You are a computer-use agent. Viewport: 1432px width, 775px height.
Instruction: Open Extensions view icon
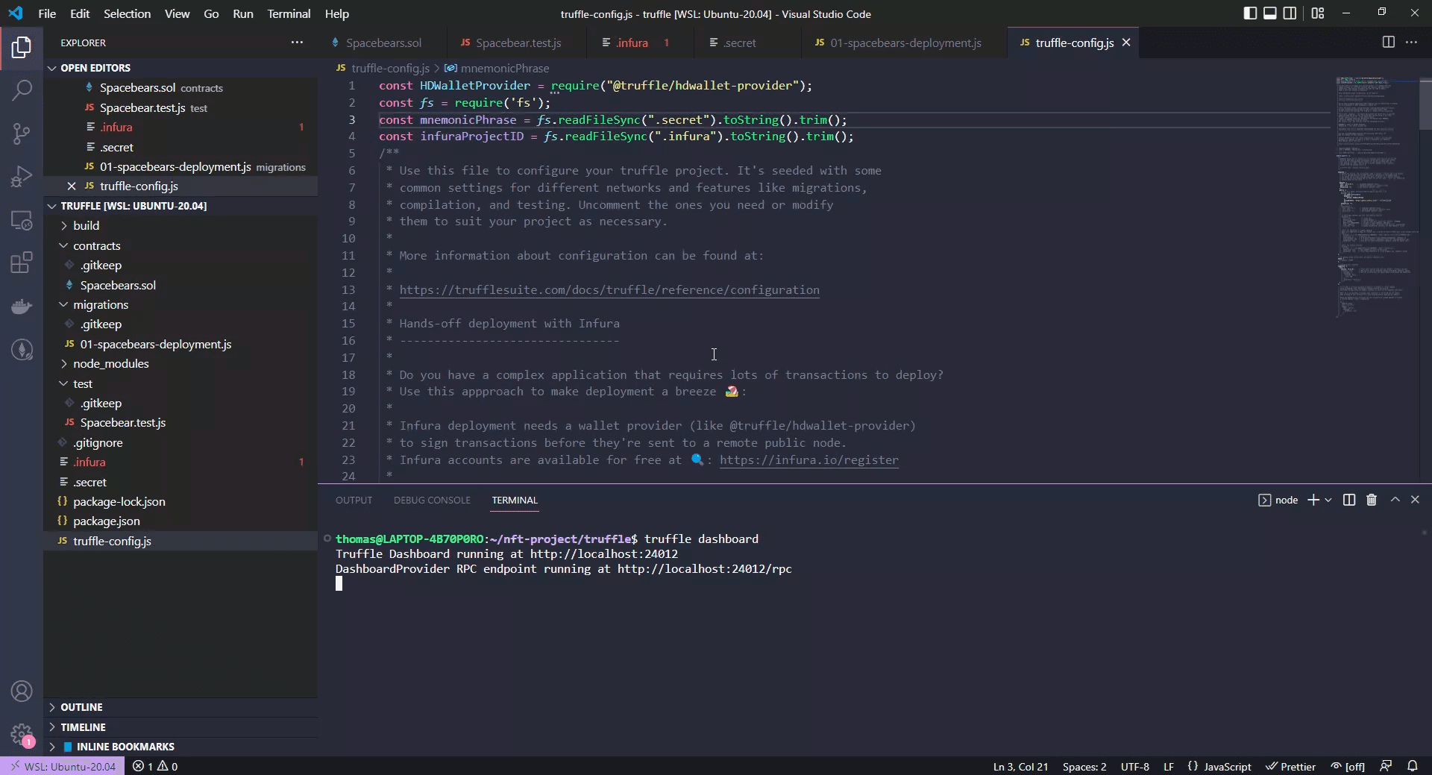(x=22, y=263)
